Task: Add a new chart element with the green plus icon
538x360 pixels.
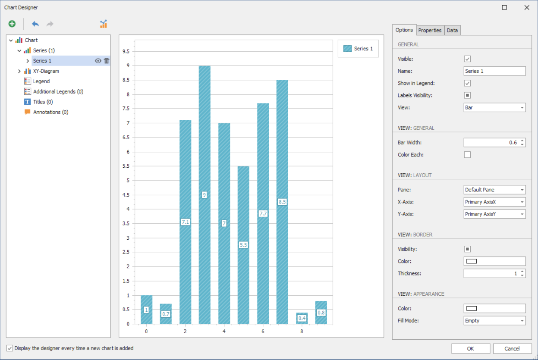Action: point(12,24)
